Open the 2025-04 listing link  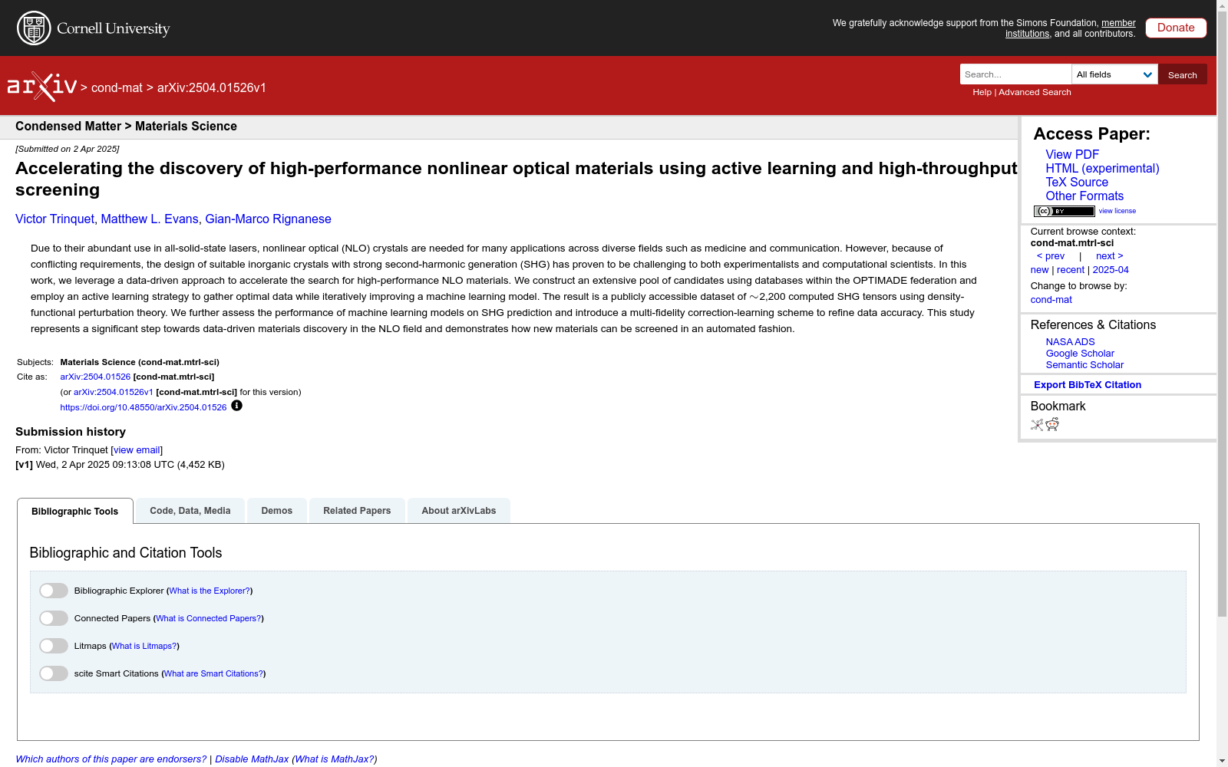click(x=1111, y=270)
